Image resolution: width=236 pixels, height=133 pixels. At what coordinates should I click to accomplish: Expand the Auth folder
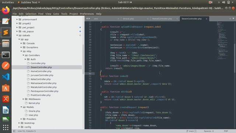25,59
